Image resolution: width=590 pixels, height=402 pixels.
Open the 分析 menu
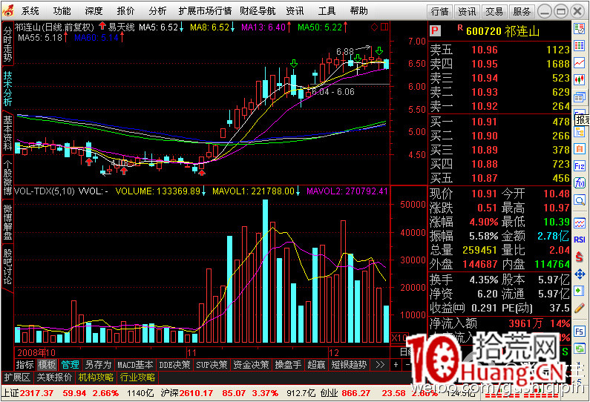(x=157, y=11)
